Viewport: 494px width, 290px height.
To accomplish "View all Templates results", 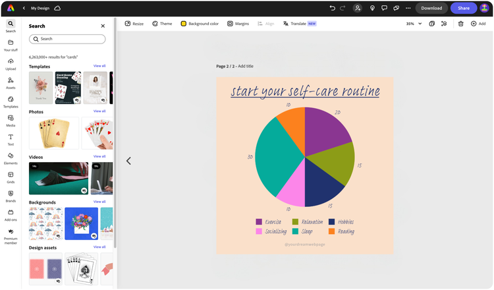I will coord(99,66).
